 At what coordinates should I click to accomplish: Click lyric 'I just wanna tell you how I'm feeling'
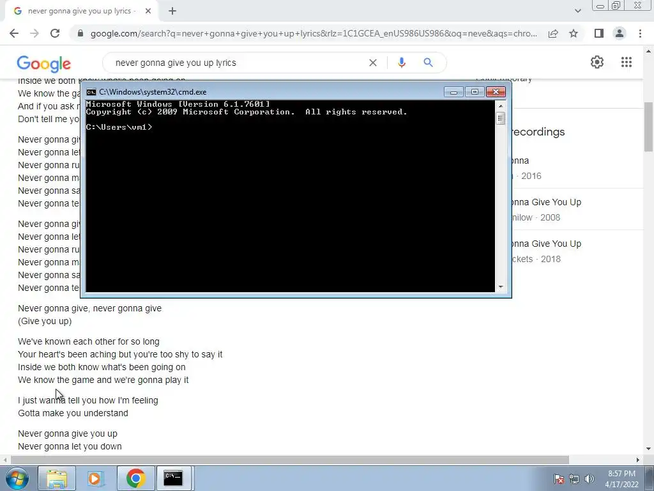click(x=88, y=400)
